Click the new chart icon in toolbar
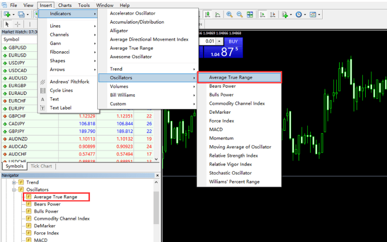387x242 pixels. pyautogui.click(x=7, y=15)
